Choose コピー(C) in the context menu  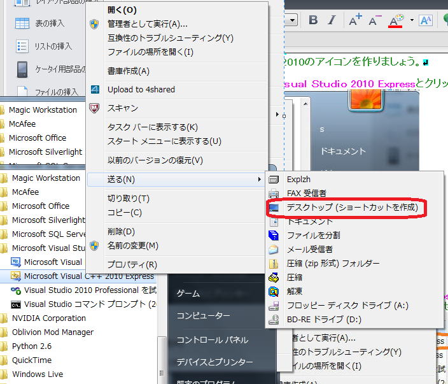click(x=177, y=213)
